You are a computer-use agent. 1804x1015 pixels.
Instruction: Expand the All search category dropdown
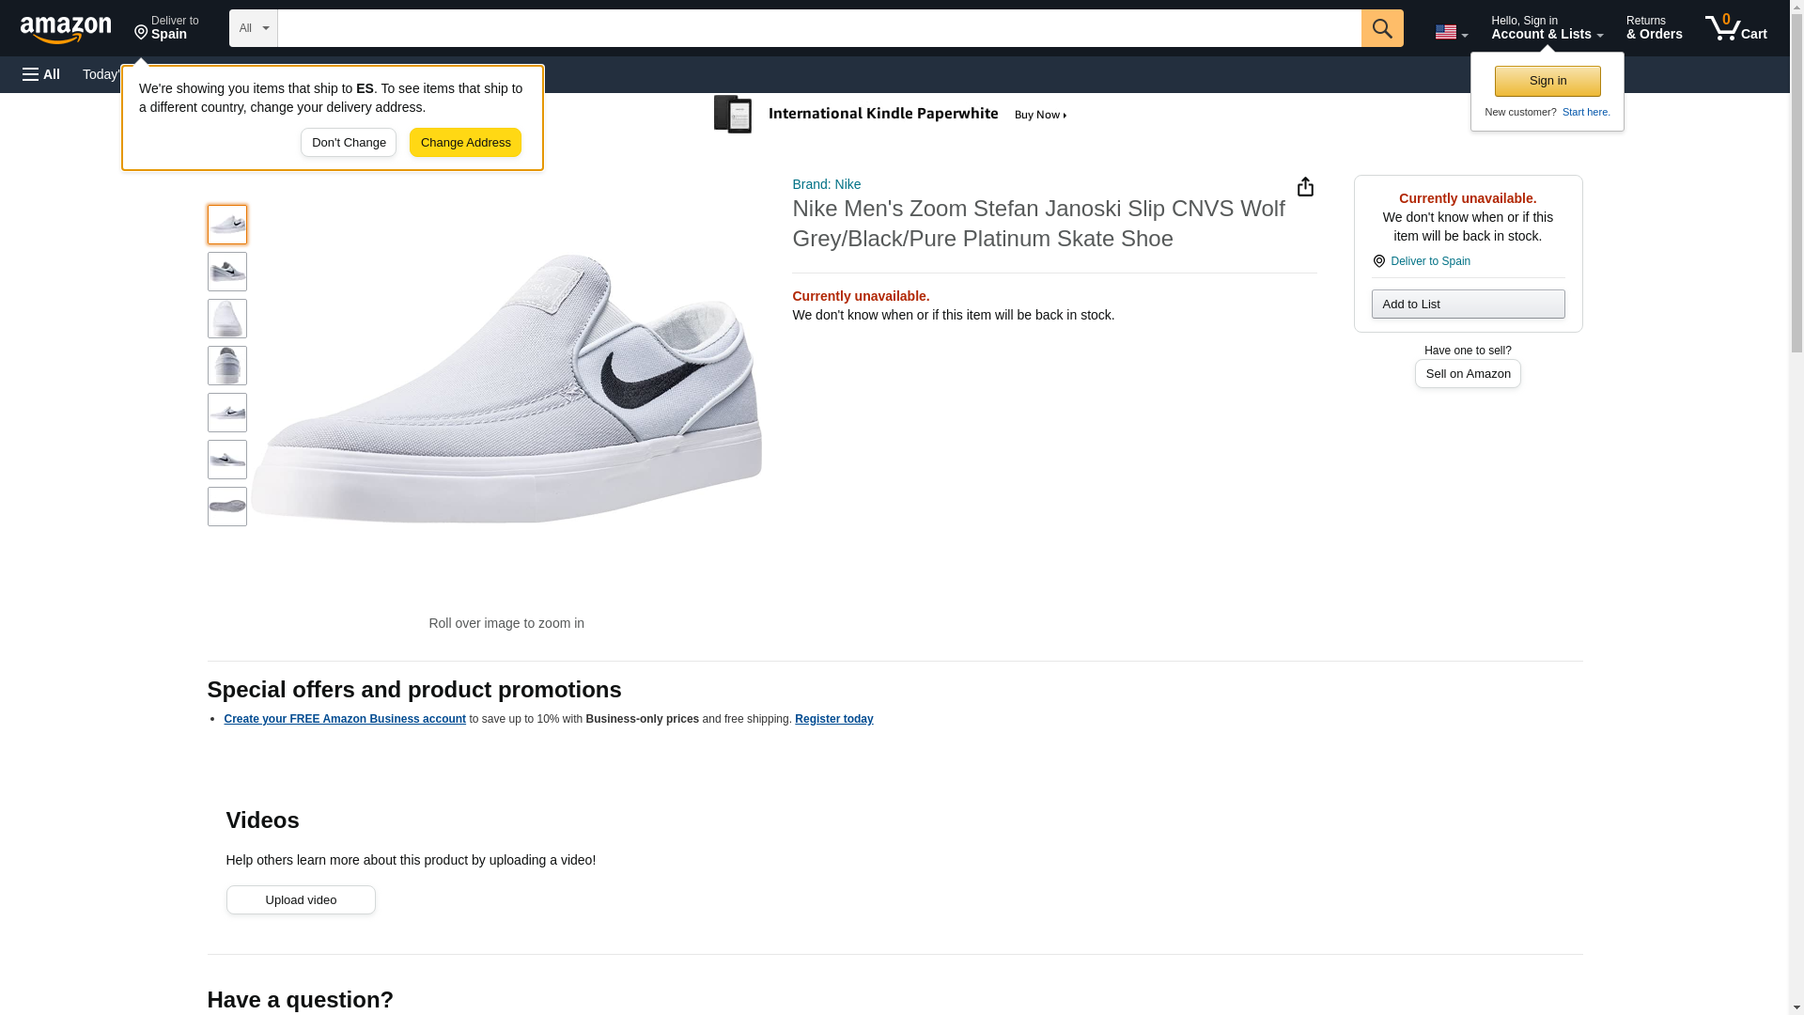click(253, 28)
